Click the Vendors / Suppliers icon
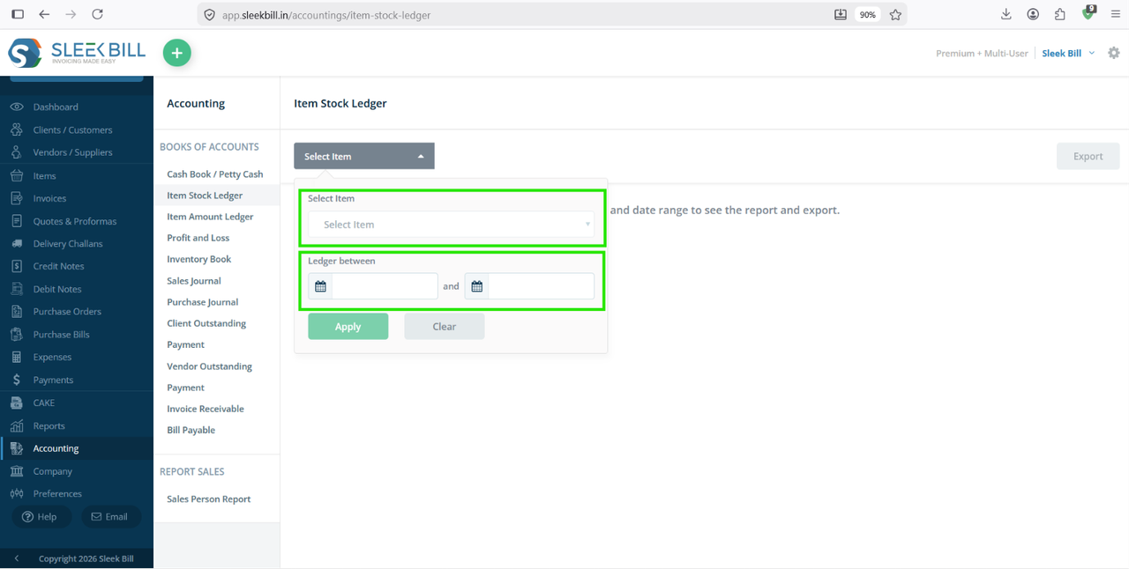The image size is (1129, 569). pyautogui.click(x=16, y=152)
